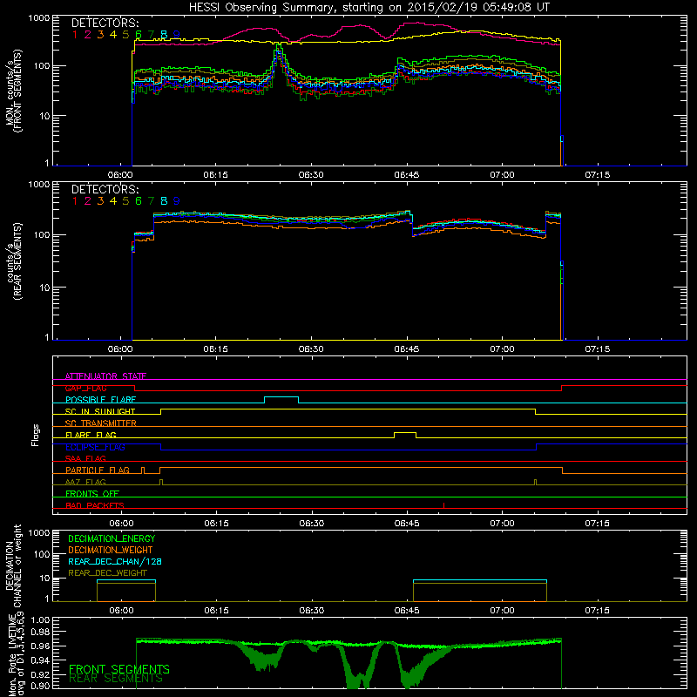The width and height of the screenshot is (697, 697).
Task: Click the 10 tick label on rear segments axis
Action: click(x=44, y=288)
